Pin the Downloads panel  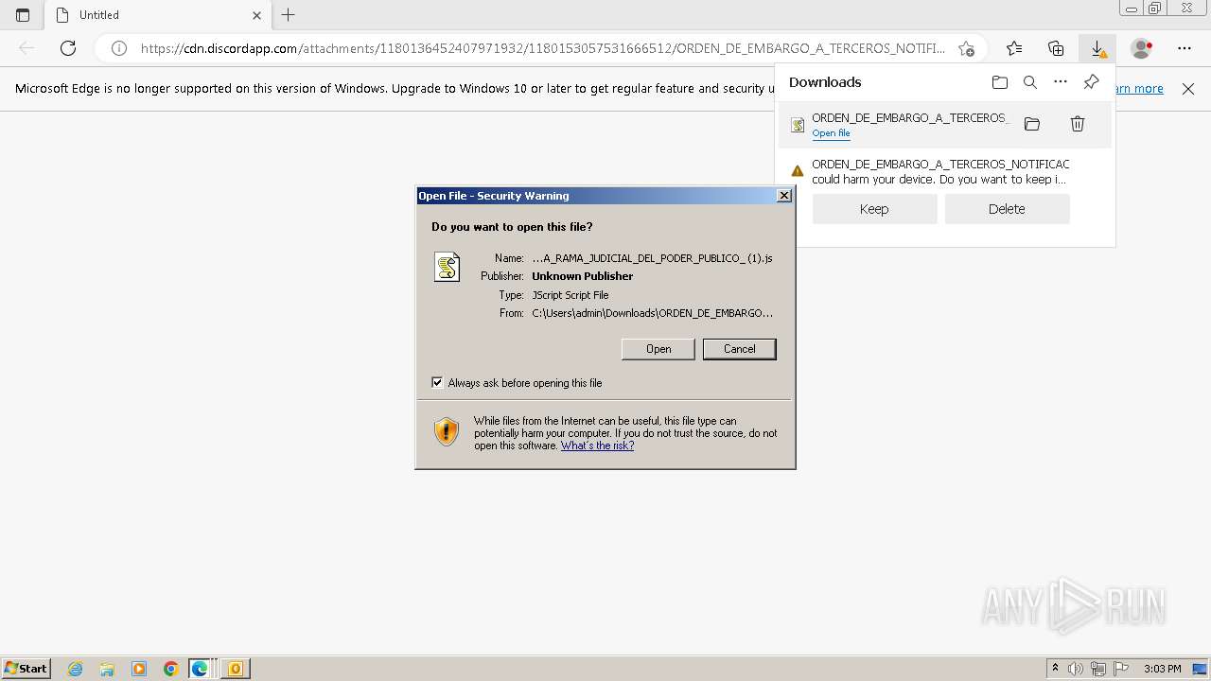pyautogui.click(x=1091, y=82)
